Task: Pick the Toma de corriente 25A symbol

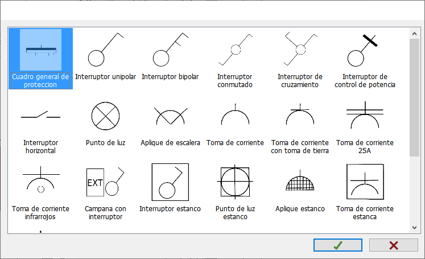Action: [x=365, y=115]
